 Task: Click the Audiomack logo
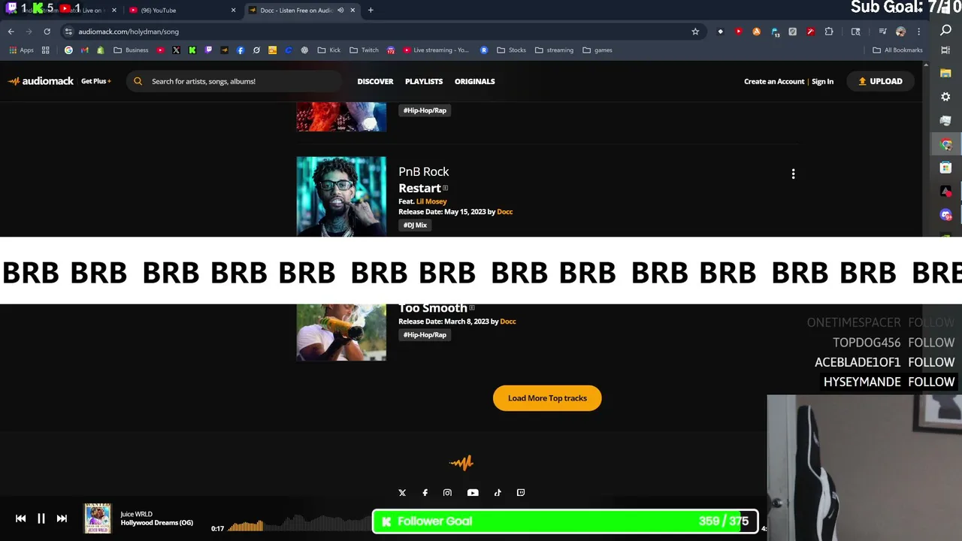(x=41, y=81)
